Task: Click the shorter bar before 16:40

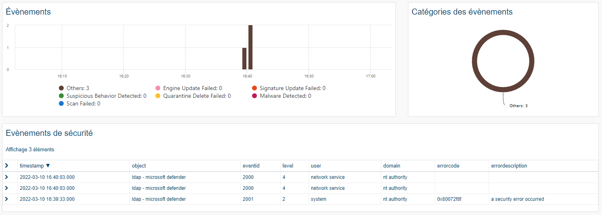Action: 244,58
